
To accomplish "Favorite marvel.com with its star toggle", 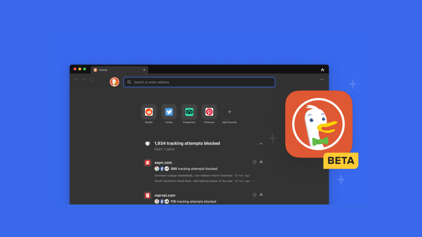I will [x=255, y=195].
